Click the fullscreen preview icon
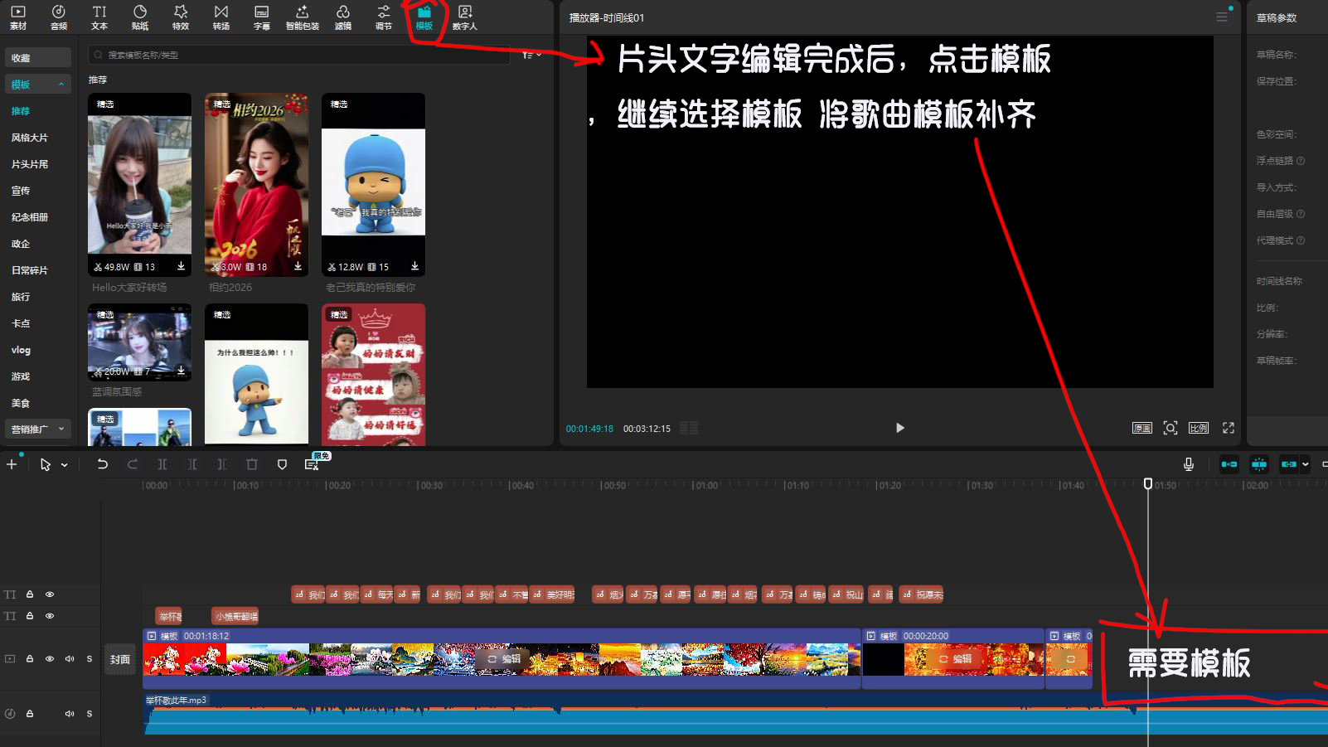 point(1228,428)
